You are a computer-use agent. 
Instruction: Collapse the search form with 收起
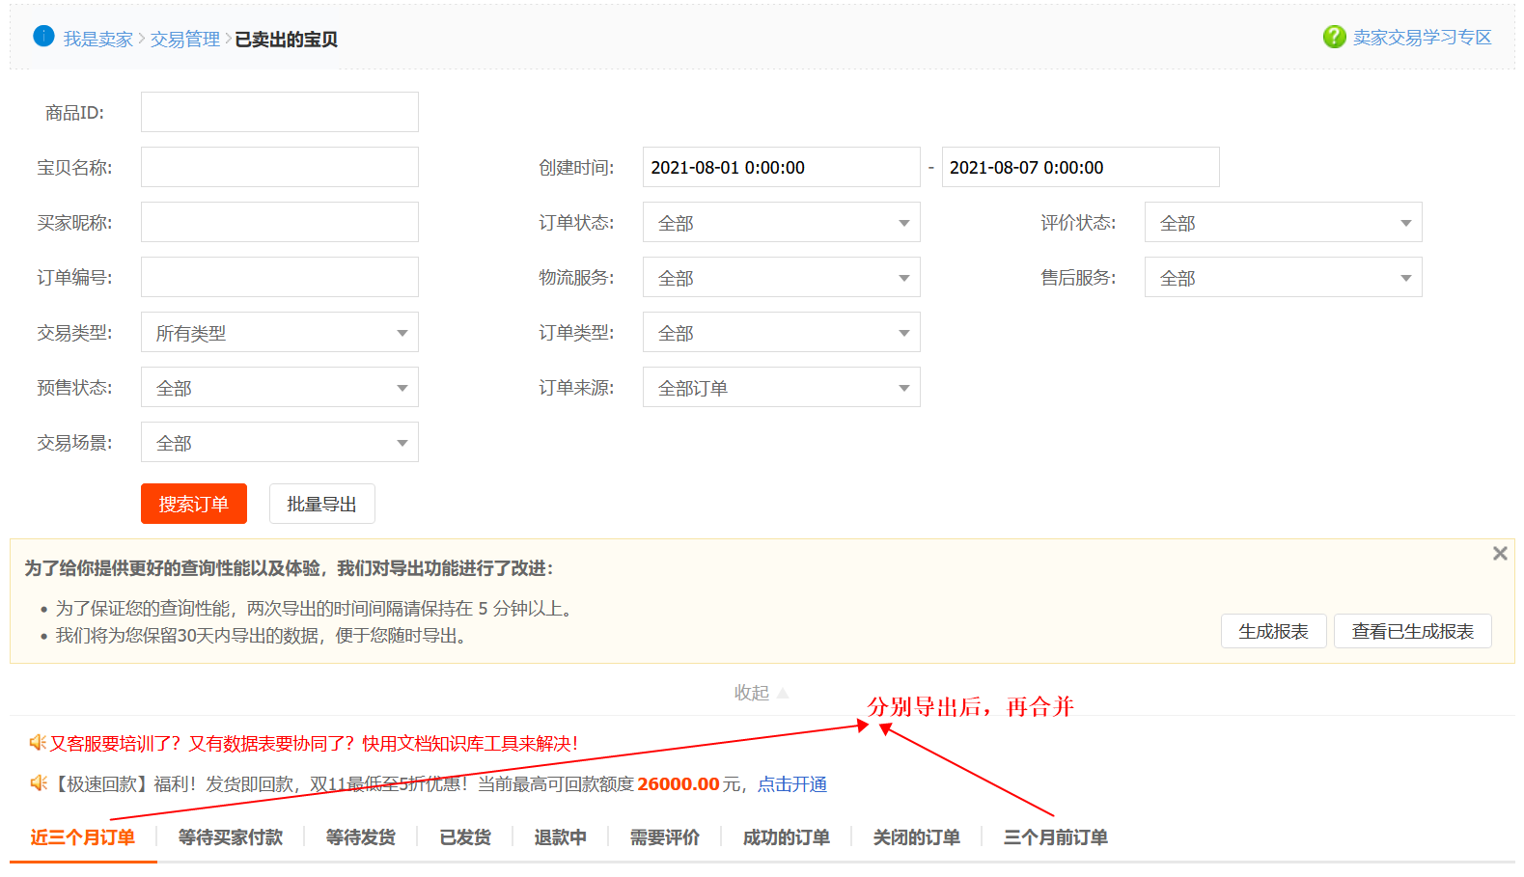click(x=761, y=693)
